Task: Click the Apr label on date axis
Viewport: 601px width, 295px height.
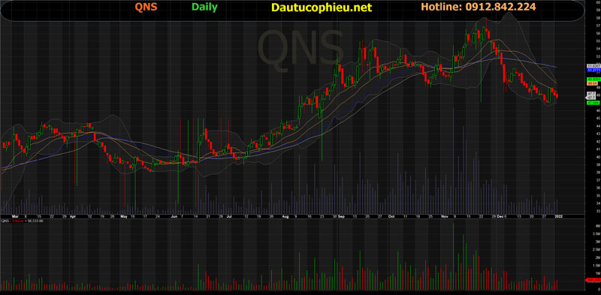Action: (73, 216)
